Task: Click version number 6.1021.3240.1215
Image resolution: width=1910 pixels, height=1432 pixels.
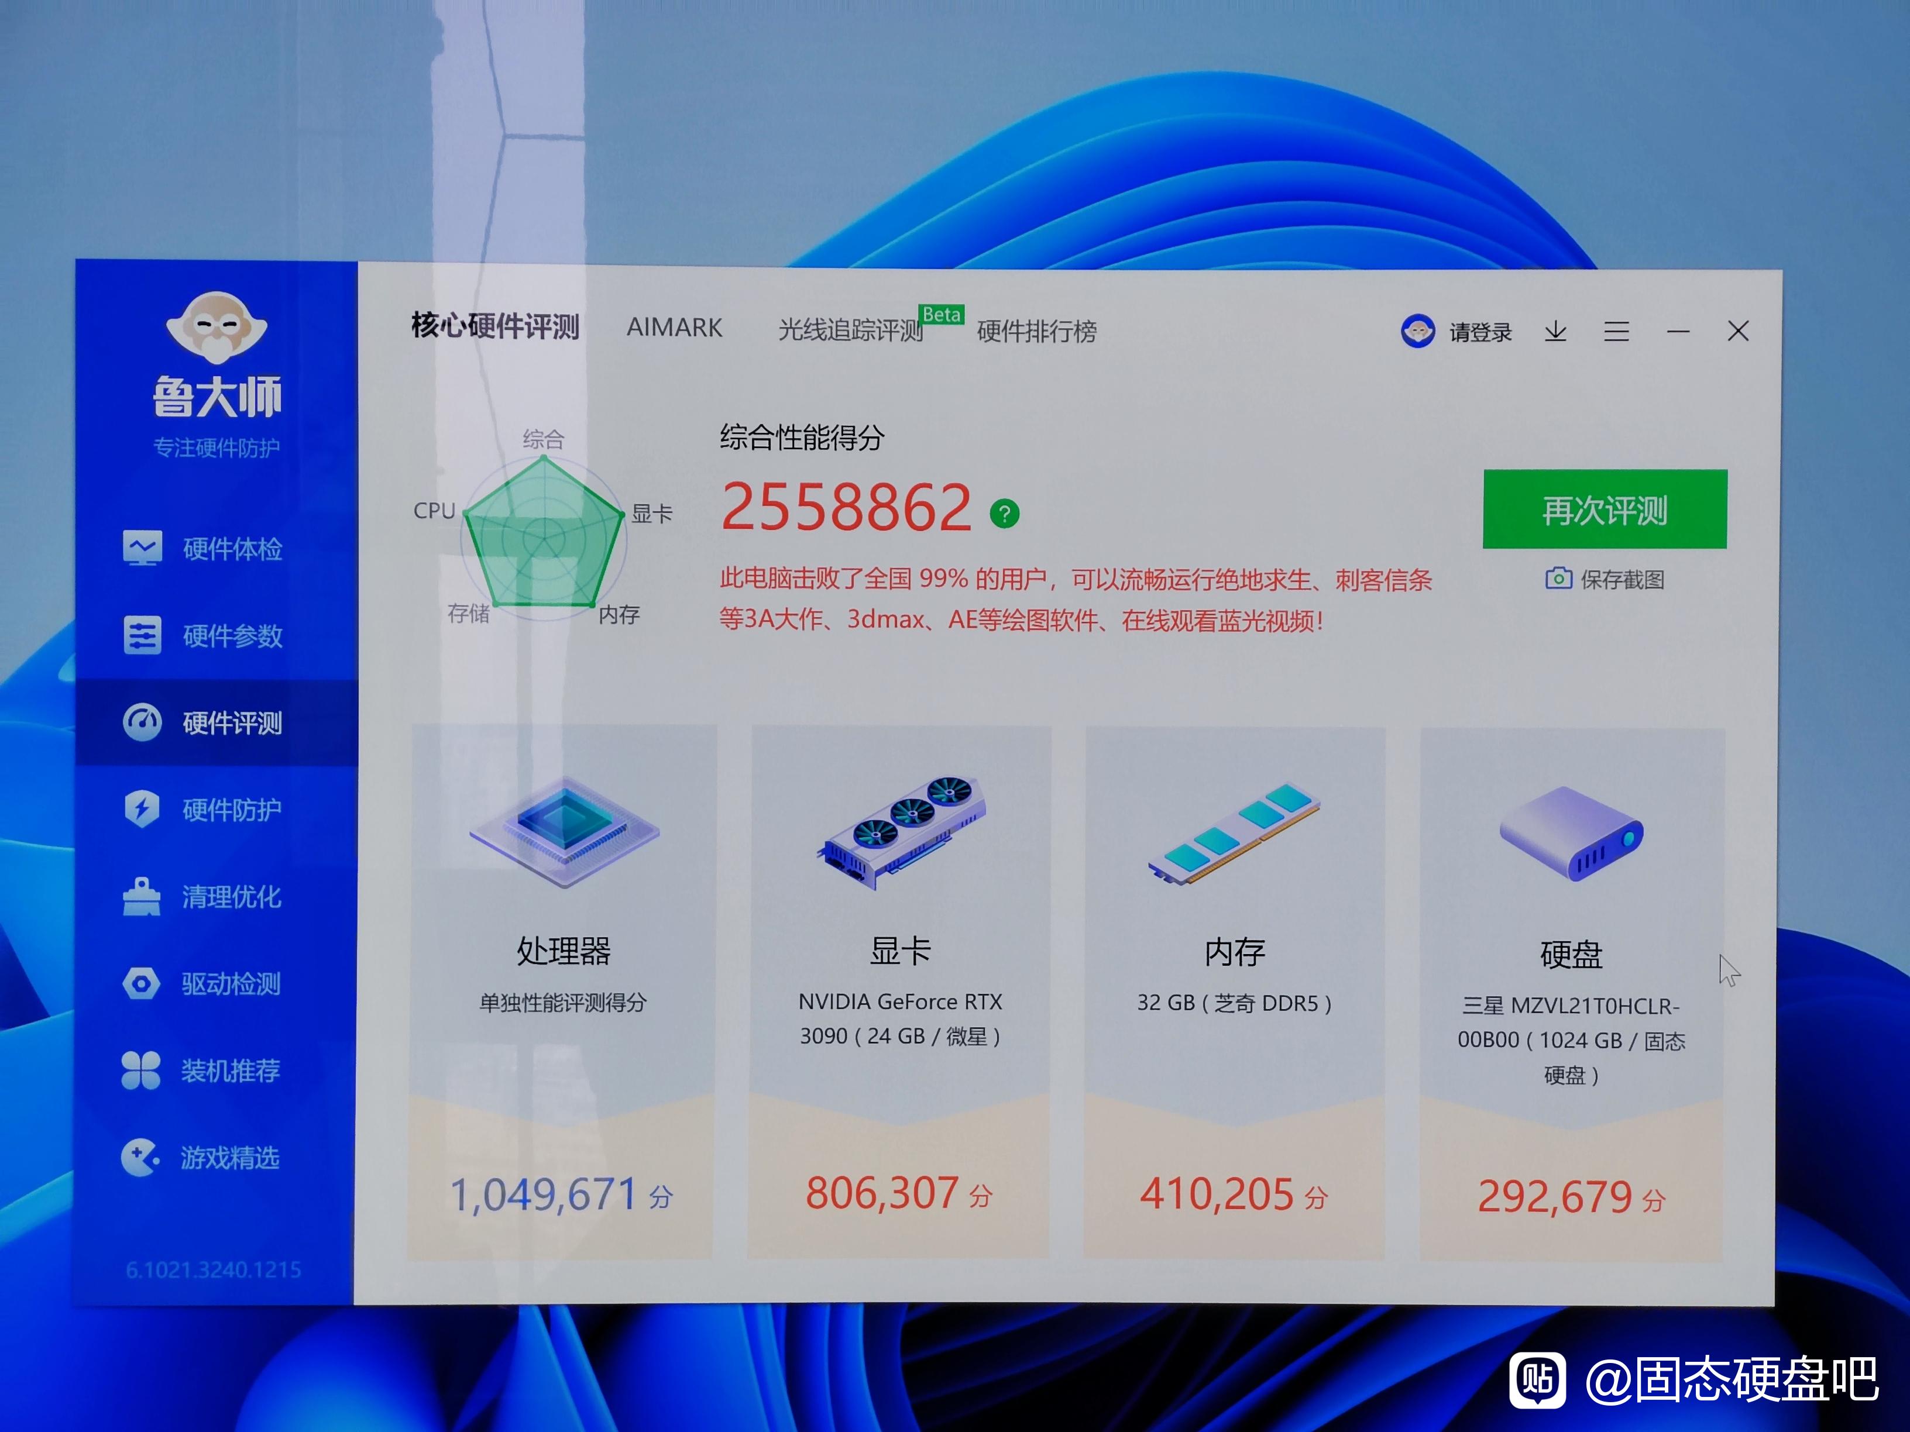Action: pyautogui.click(x=213, y=1270)
